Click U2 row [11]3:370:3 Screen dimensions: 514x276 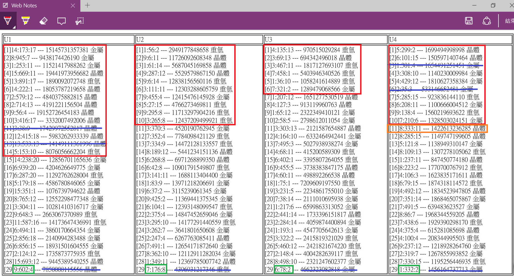click(183, 129)
